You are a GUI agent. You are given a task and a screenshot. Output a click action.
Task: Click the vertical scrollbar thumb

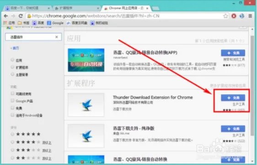[252, 85]
